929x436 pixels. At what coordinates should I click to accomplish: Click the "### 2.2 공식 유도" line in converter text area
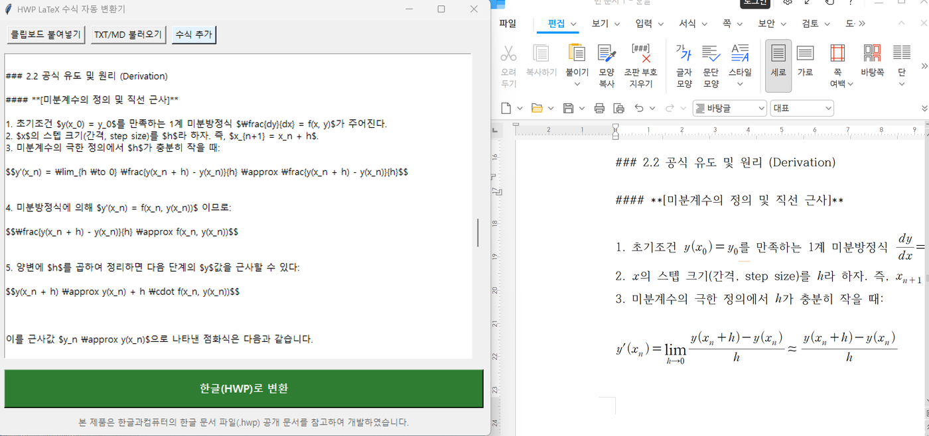coord(86,76)
